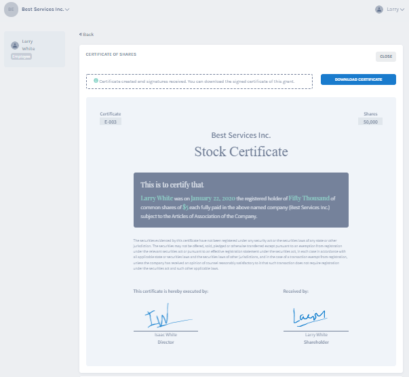Click highlighted holder name Larry White

157,198
